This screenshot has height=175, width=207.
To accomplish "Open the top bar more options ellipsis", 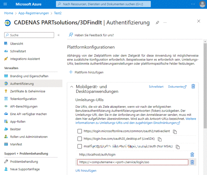I will click(193, 4).
